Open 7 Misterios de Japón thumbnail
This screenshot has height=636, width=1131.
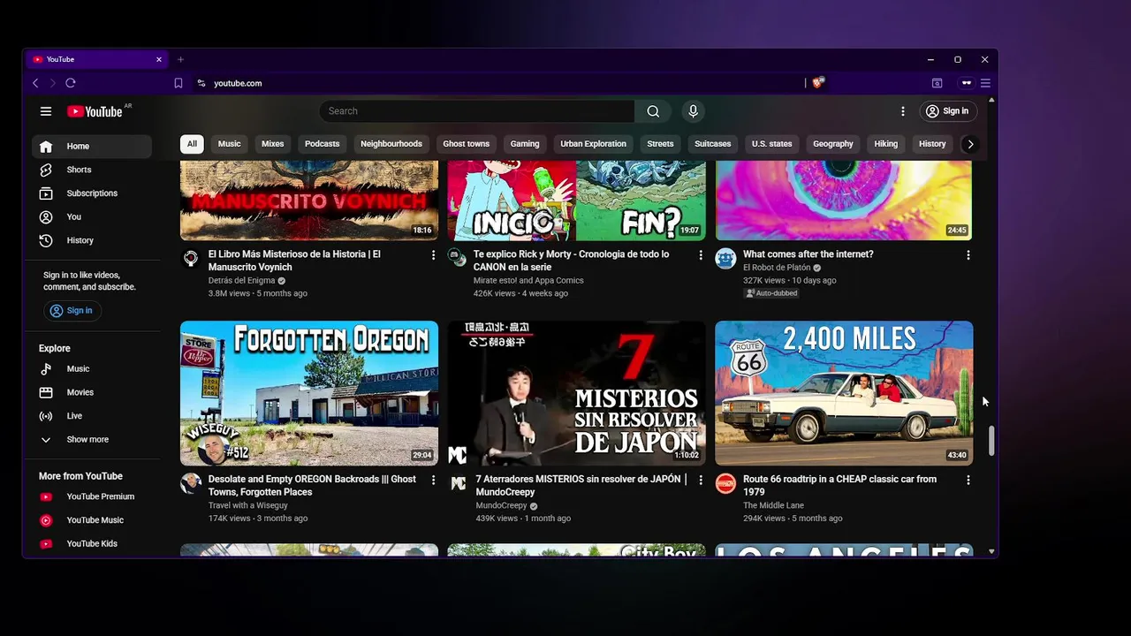tap(577, 393)
